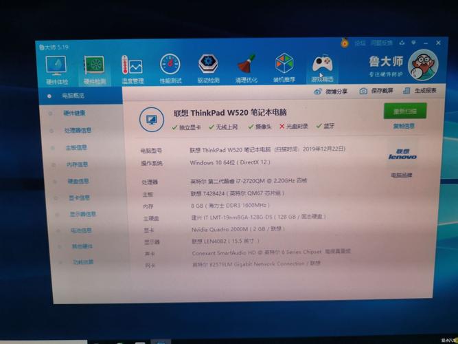This screenshot has width=458, height=344.
Task: Minimize the 鲁大师 window
Action: [426, 43]
